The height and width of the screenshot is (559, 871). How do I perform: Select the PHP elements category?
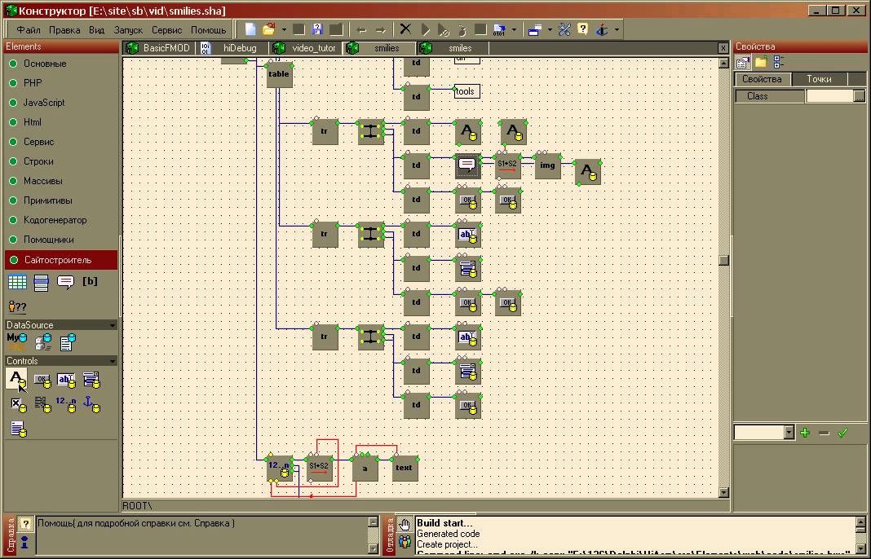click(33, 83)
